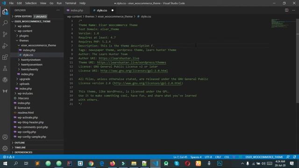The width and height of the screenshot is (299, 168).
Task: Click the code minimap preview
Action: point(284,23)
